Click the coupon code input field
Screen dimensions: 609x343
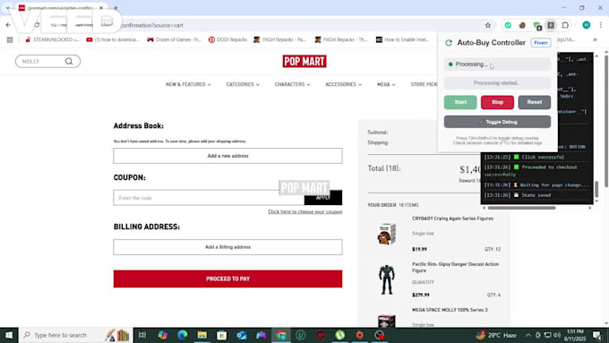[x=209, y=198]
